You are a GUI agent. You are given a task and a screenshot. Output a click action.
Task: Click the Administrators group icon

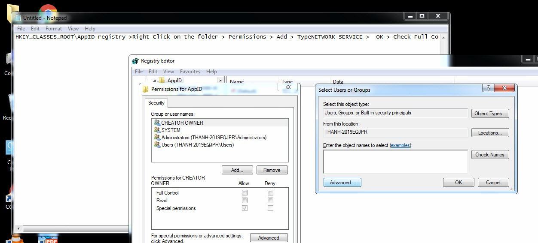(x=157, y=138)
